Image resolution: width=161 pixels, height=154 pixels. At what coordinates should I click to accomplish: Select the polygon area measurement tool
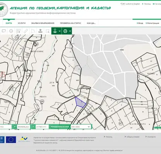(33, 31)
